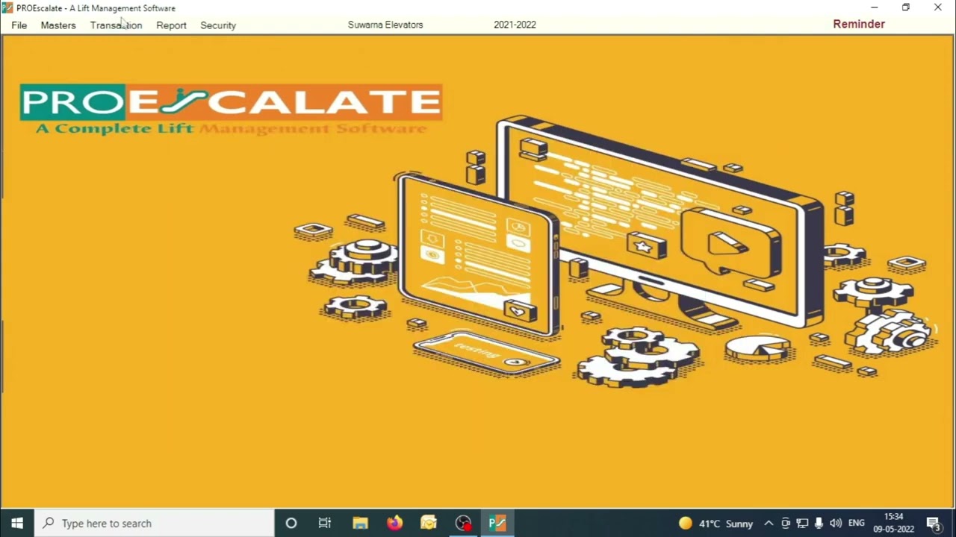Open Firefox from the taskbar
The height and width of the screenshot is (537, 956).
394,523
